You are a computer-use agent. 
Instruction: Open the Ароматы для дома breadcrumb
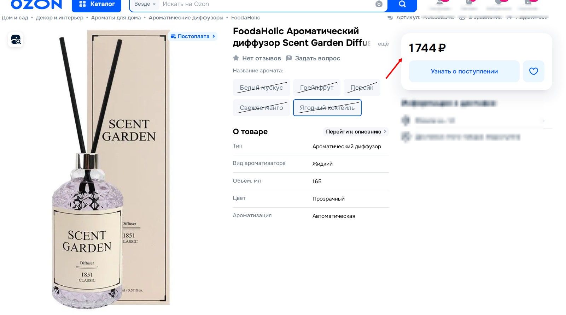(116, 18)
